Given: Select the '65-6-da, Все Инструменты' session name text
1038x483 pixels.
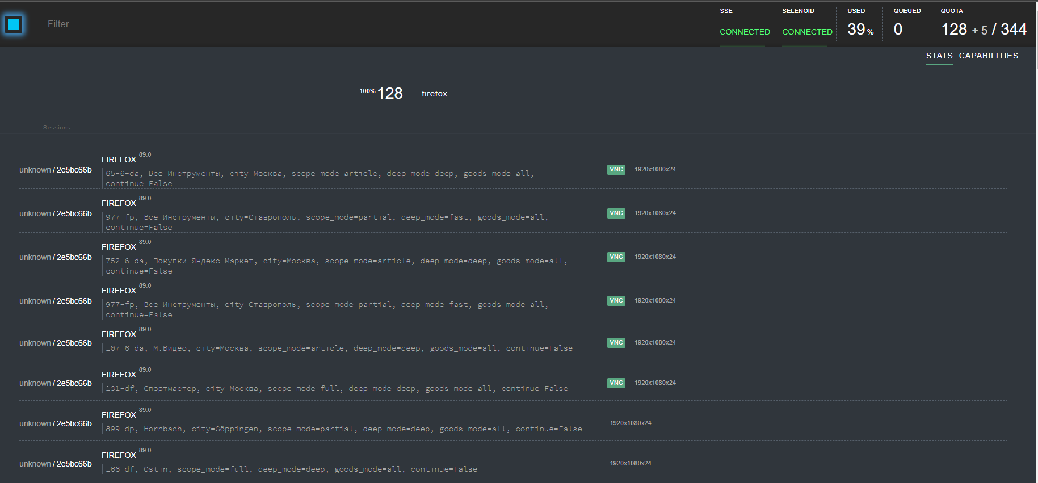Looking at the screenshot, I should pyautogui.click(x=163, y=174).
